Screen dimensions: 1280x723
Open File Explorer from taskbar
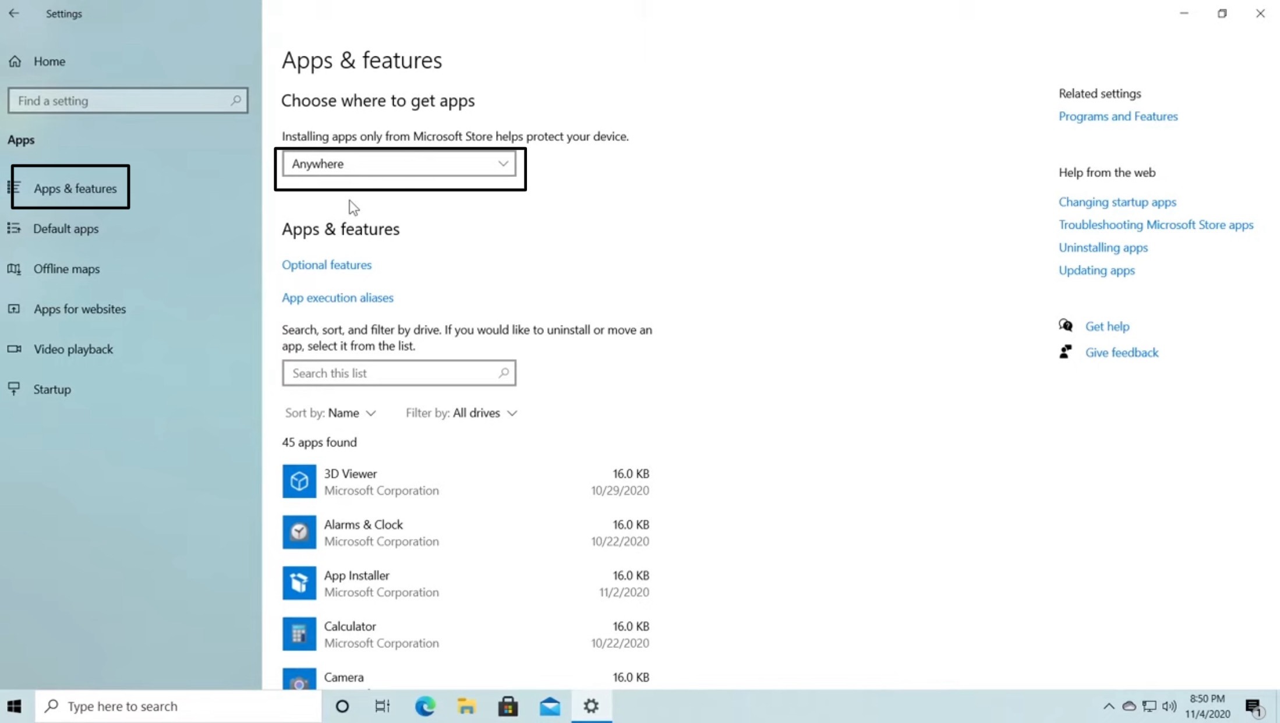pos(466,706)
